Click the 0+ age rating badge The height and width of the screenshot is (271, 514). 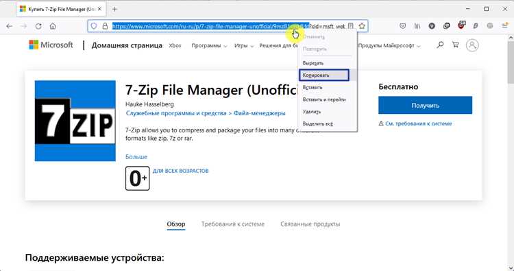(137, 178)
